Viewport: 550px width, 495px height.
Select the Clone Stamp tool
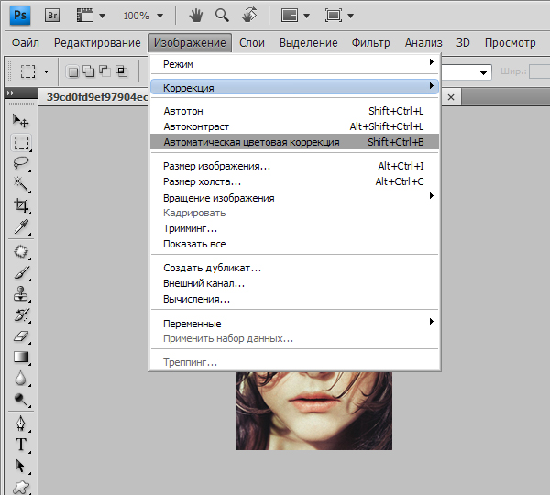coord(21,294)
